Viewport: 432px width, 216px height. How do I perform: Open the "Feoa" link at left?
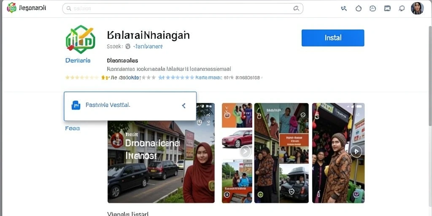click(73, 128)
